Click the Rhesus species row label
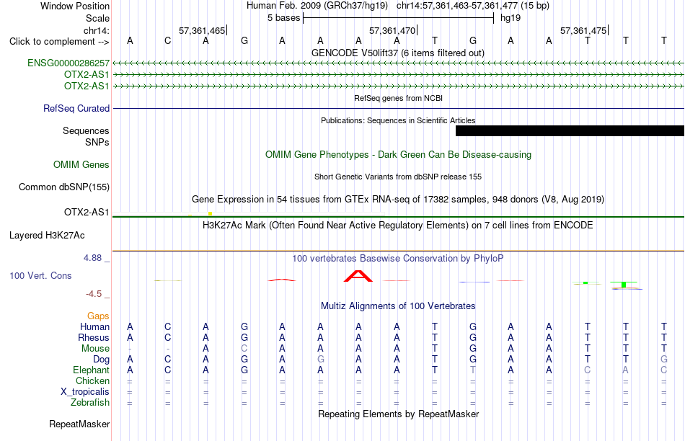The width and height of the screenshot is (685, 441). coord(94,337)
